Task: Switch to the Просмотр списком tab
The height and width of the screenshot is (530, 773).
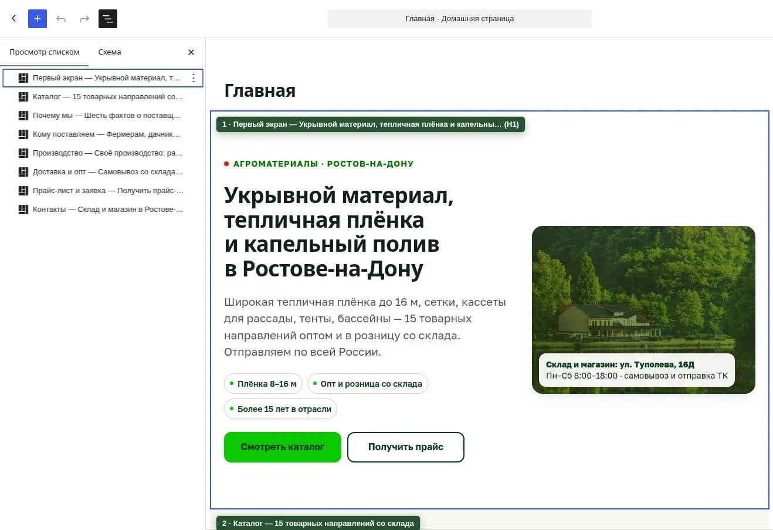Action: point(45,52)
